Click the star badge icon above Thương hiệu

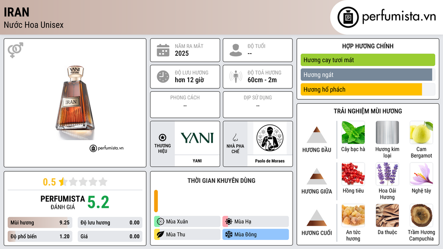pos(163,137)
